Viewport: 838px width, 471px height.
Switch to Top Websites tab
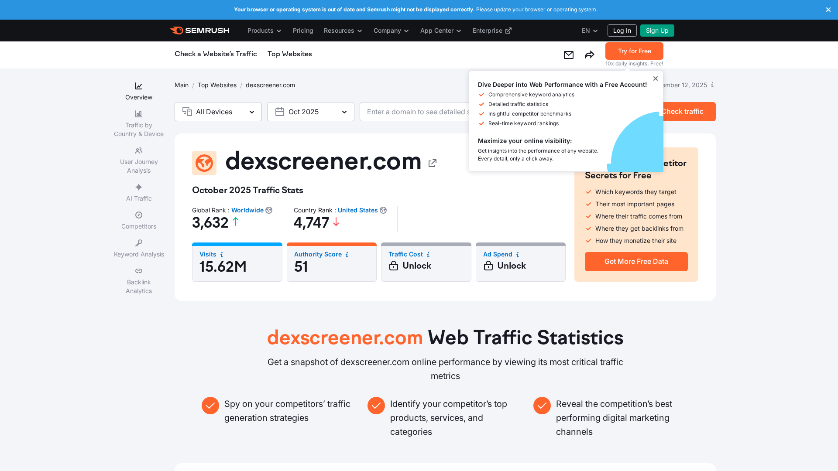pyautogui.click(x=290, y=54)
